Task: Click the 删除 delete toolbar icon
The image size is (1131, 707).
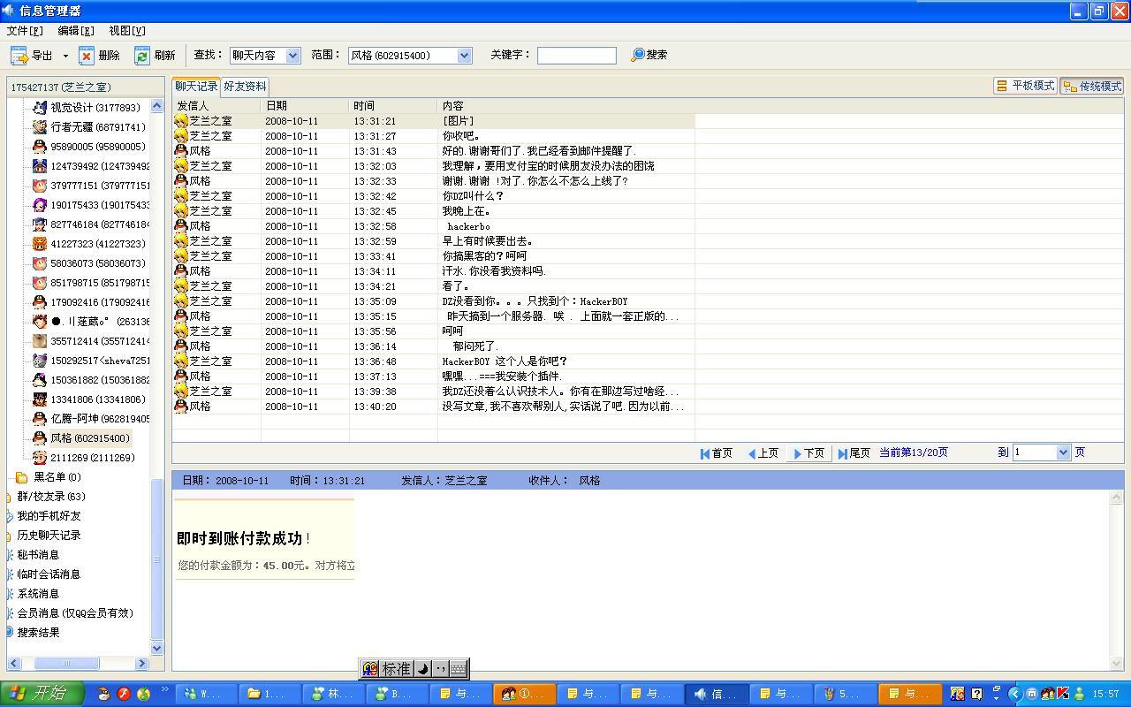Action: [x=87, y=56]
